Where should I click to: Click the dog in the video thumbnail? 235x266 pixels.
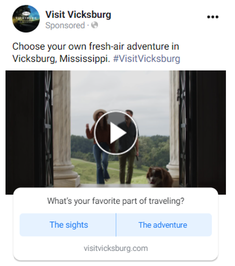(x=160, y=177)
